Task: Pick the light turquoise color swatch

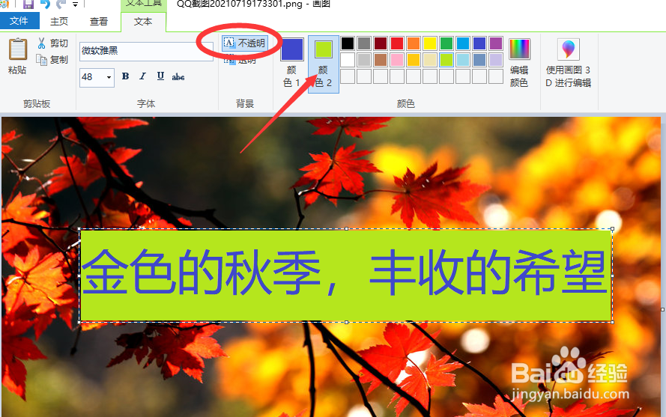Action: click(463, 60)
